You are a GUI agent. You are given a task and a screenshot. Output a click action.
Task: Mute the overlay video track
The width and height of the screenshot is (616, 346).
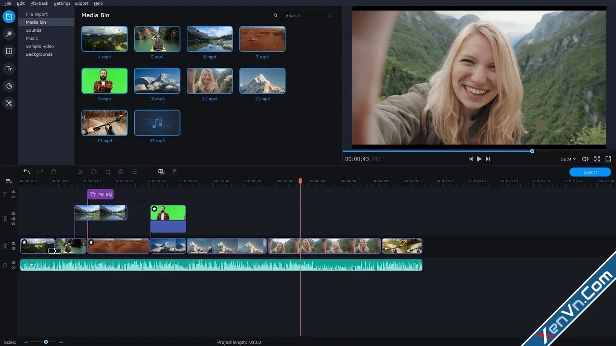(13, 219)
